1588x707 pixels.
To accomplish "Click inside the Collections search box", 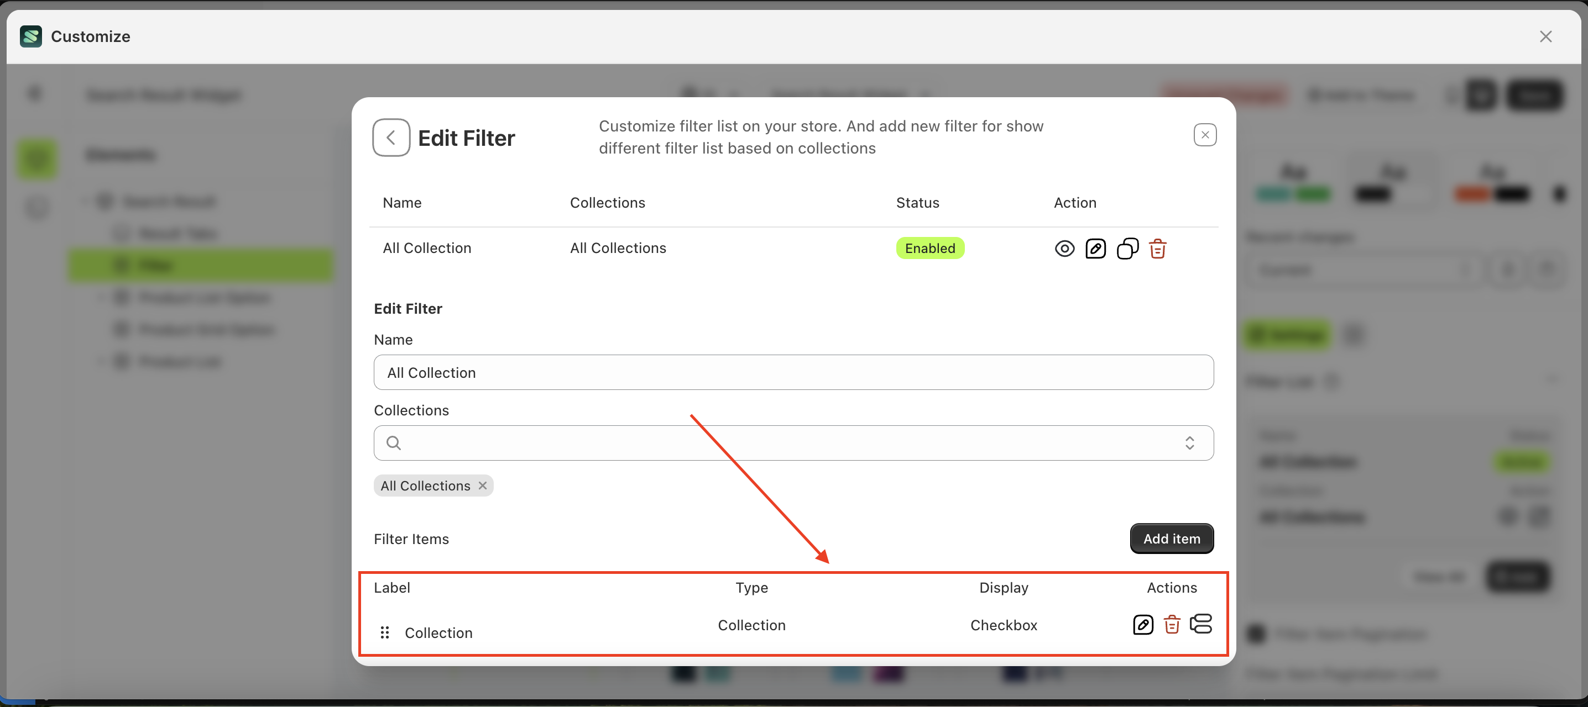I will 678,442.
